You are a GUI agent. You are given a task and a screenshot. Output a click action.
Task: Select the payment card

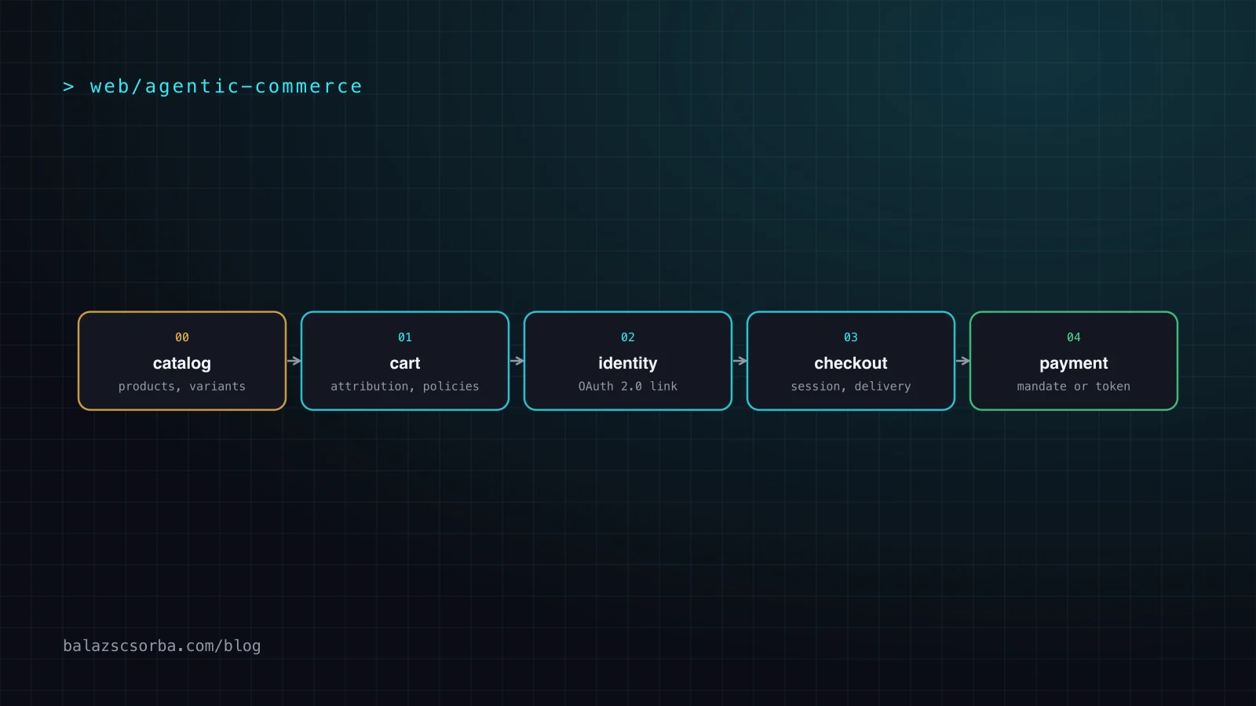1074,361
